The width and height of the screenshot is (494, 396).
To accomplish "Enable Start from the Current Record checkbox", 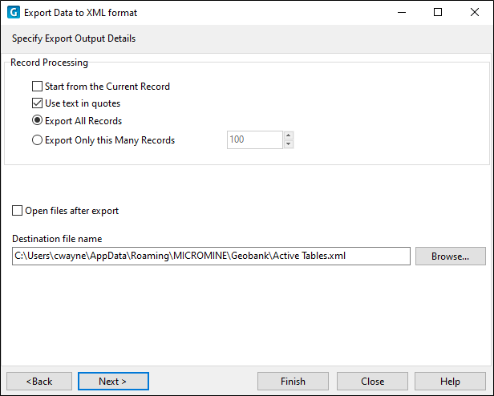I will [37, 87].
